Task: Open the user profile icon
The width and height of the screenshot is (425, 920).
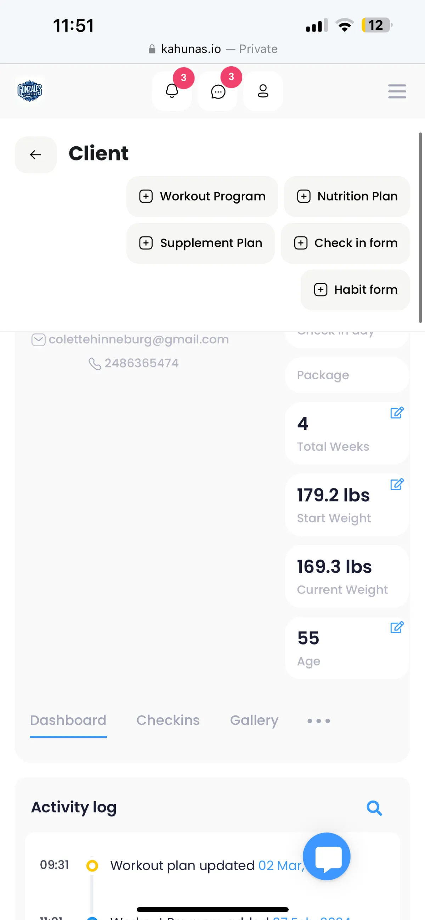Action: [263, 91]
